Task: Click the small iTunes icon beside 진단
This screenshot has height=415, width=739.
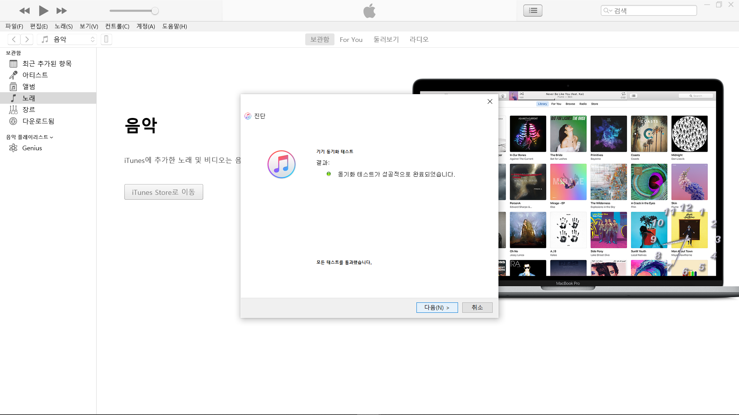Action: [x=248, y=116]
